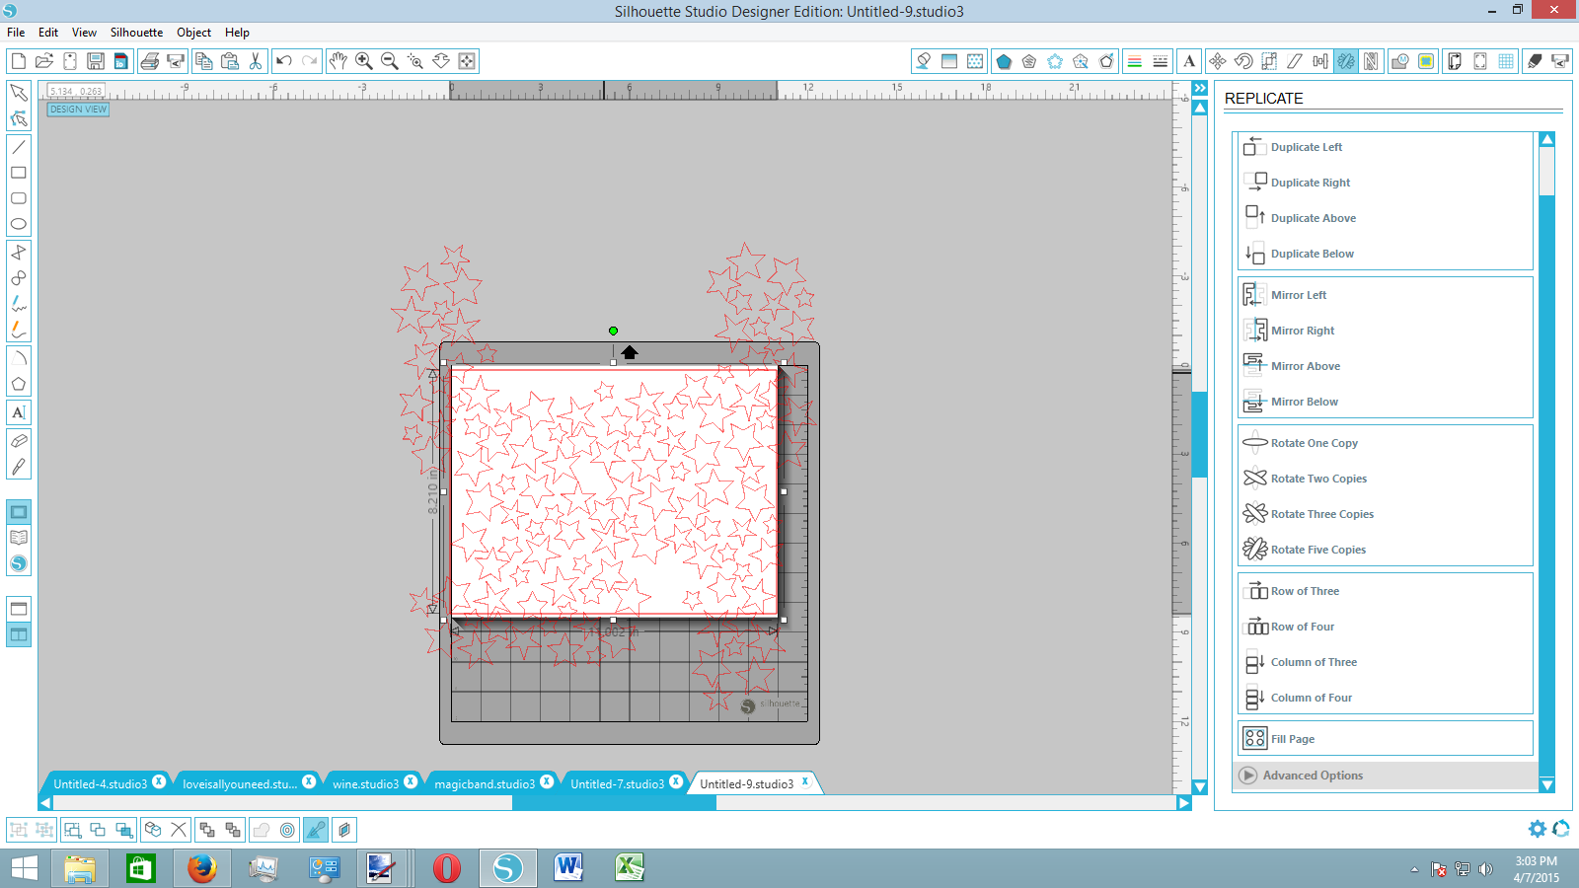Expand Advanced Options
This screenshot has width=1579, height=888.
pyautogui.click(x=1386, y=776)
